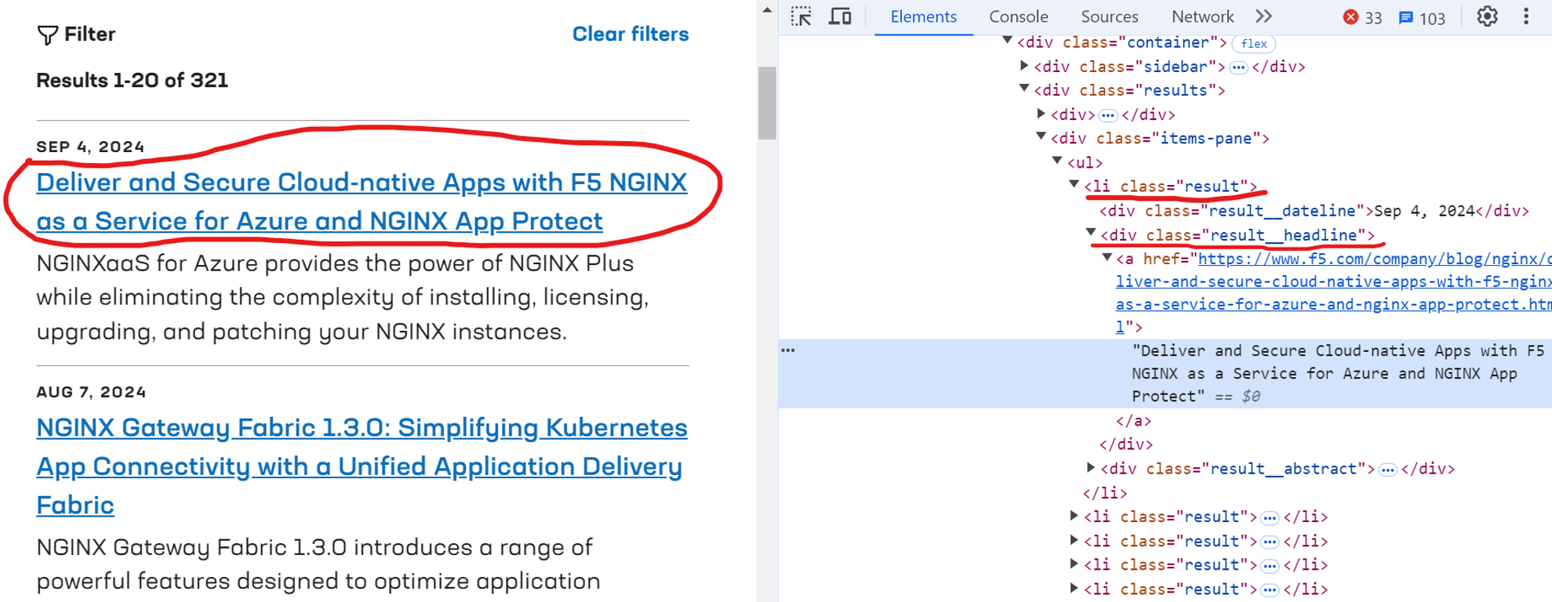The width and height of the screenshot is (1552, 602).
Task: Activate the inspect element picker icon
Action: click(801, 16)
